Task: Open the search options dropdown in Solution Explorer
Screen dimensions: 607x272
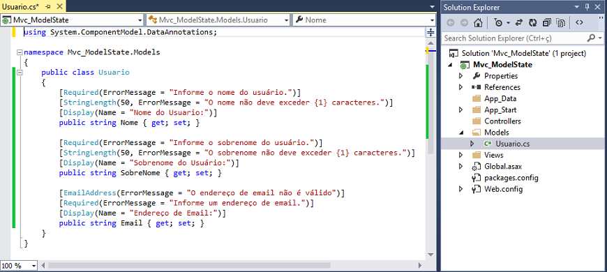Action: click(x=600, y=38)
